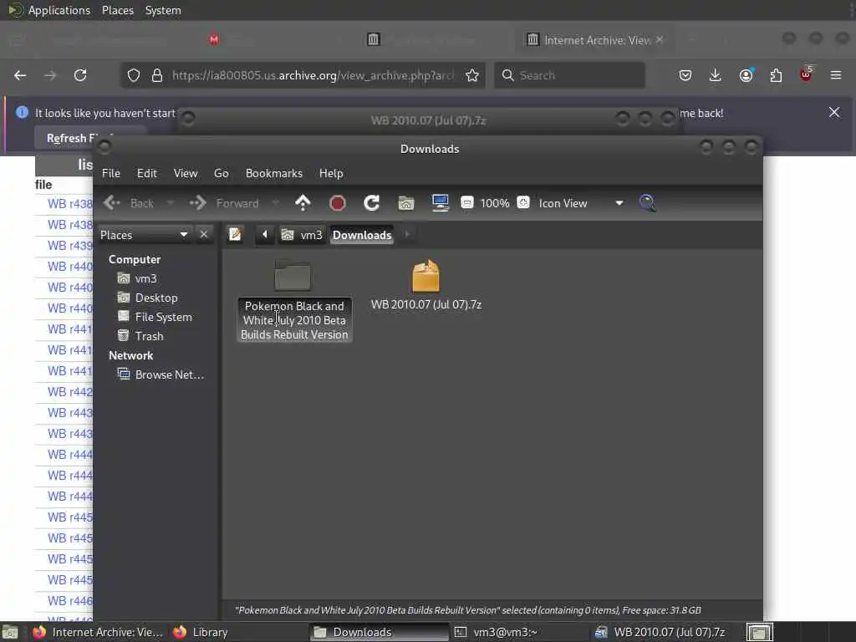Open the System menu

[163, 10]
